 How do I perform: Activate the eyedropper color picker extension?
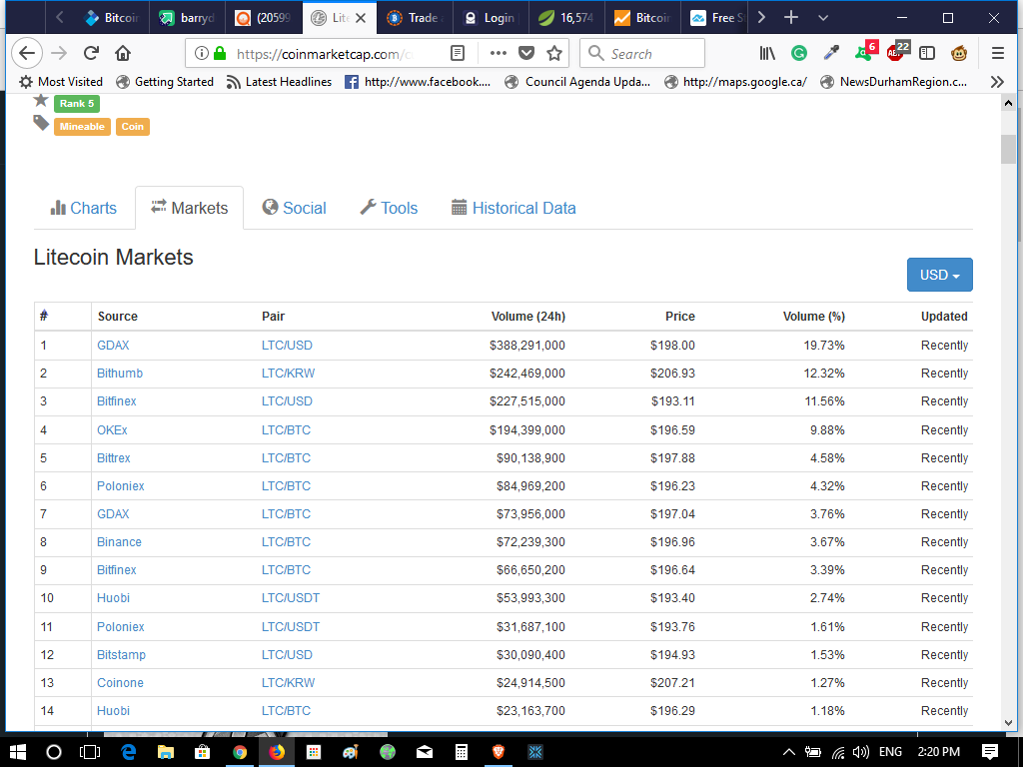pyautogui.click(x=831, y=54)
